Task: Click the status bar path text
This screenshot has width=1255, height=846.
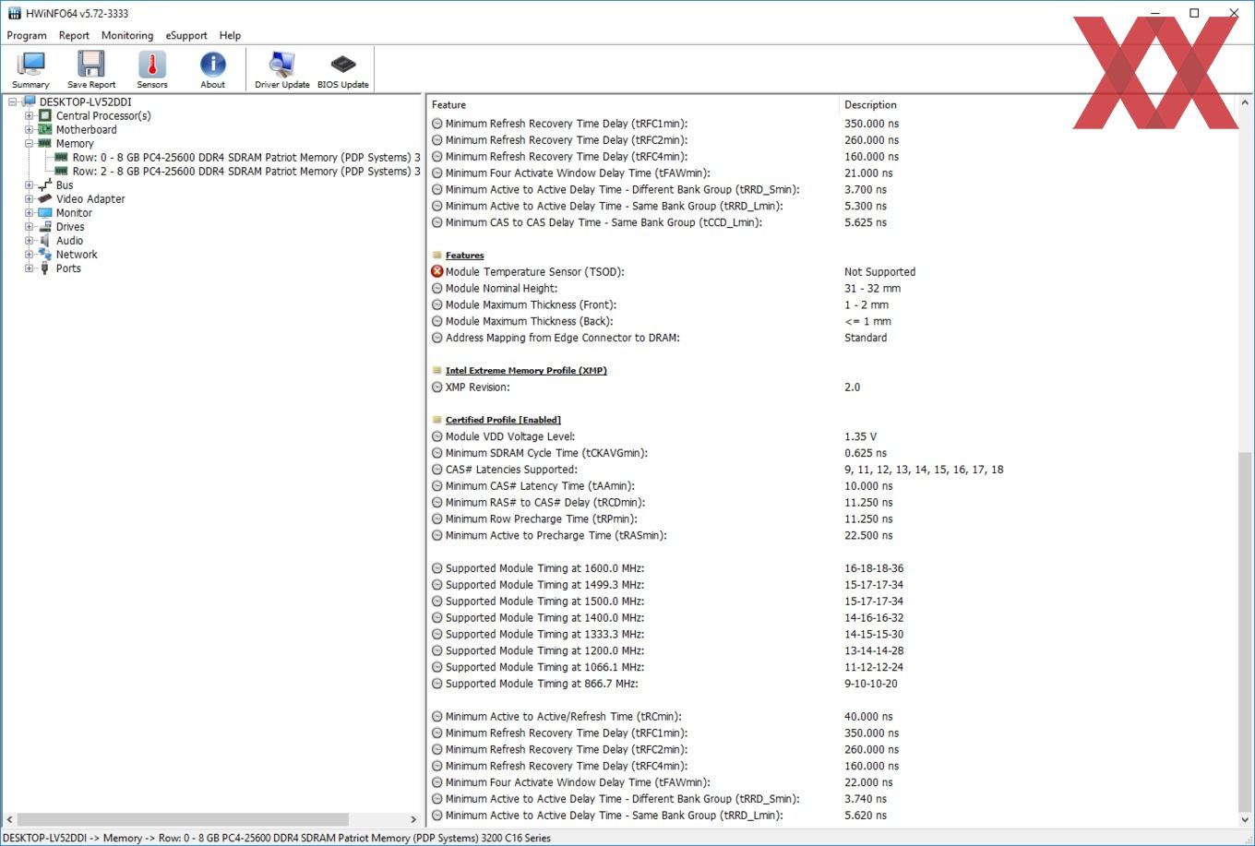Action: pyautogui.click(x=277, y=838)
